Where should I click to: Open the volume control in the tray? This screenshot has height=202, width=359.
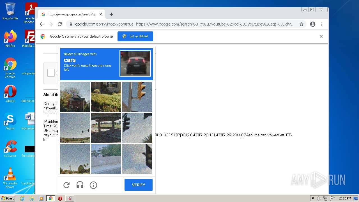319,198
